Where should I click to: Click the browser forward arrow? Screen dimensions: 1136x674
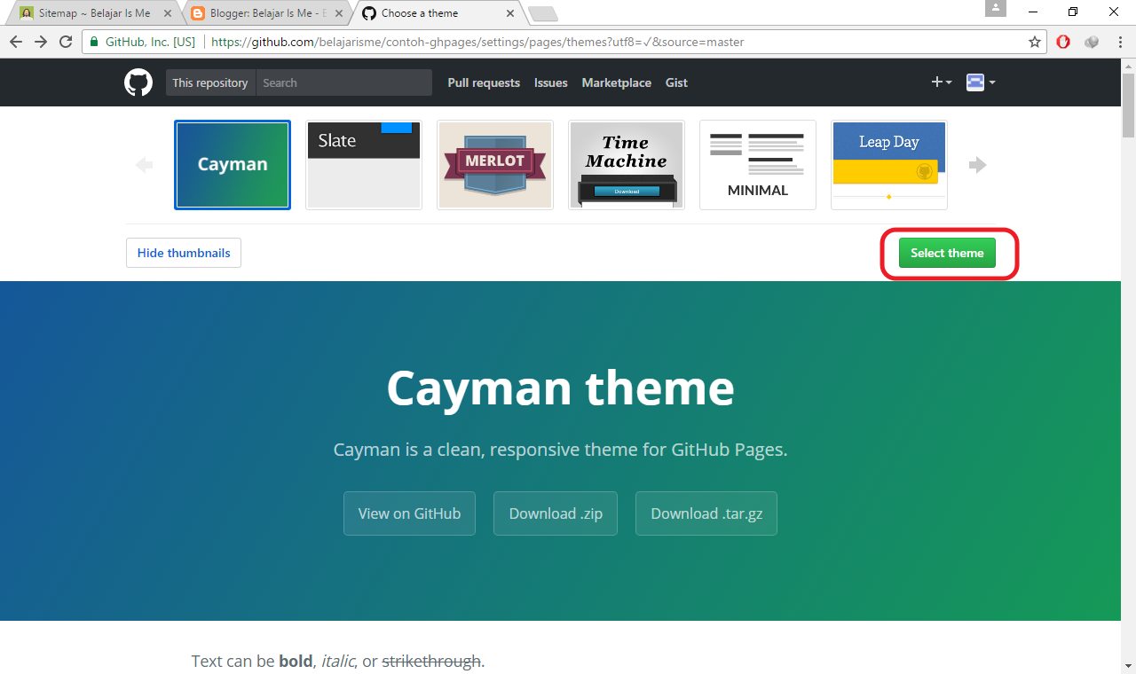[41, 42]
